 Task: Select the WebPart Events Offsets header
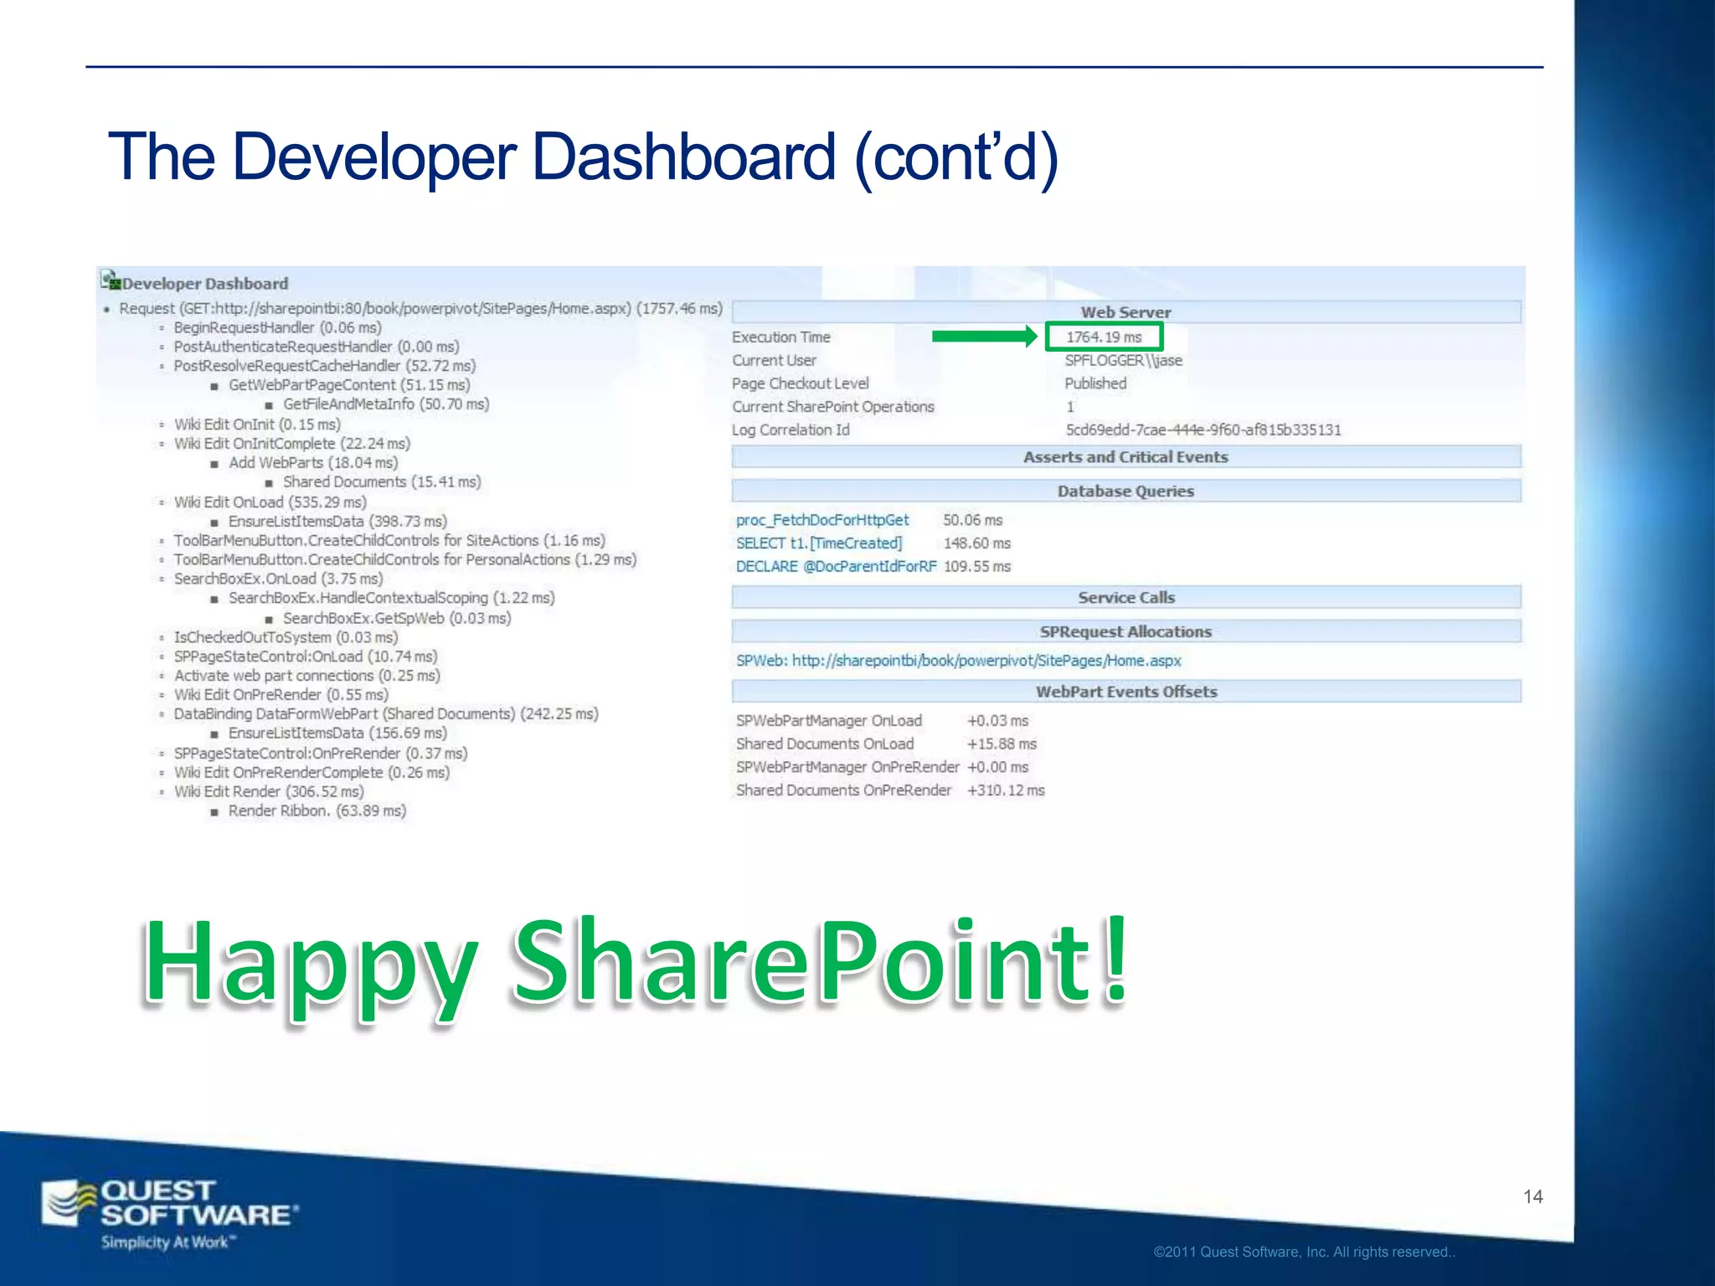[1126, 692]
